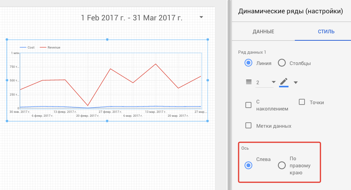This screenshot has height=190, width=351.
Task: Choose the По правому краю axis option
Action: (x=282, y=165)
